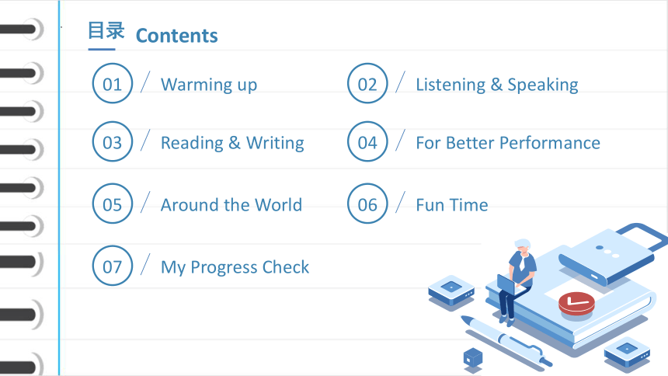
Task: Click the blue pen illustration
Action: 506,341
